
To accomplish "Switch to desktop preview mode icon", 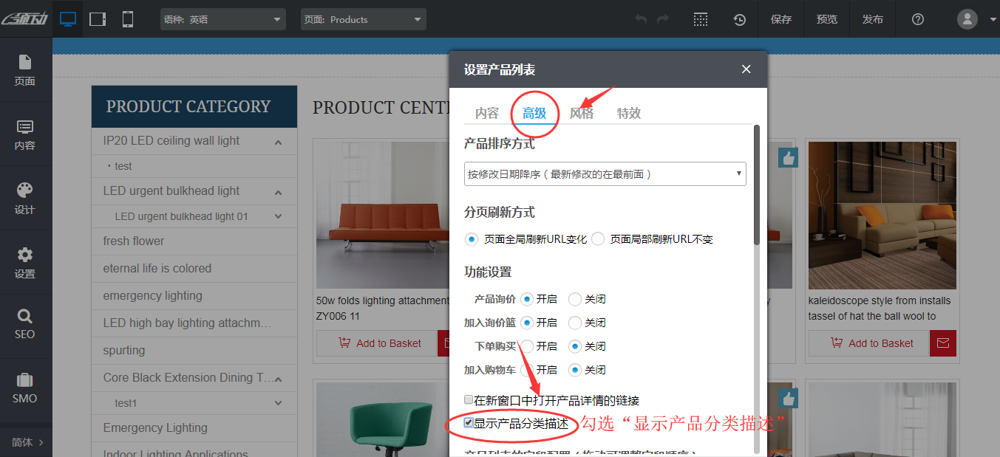I will [x=68, y=19].
